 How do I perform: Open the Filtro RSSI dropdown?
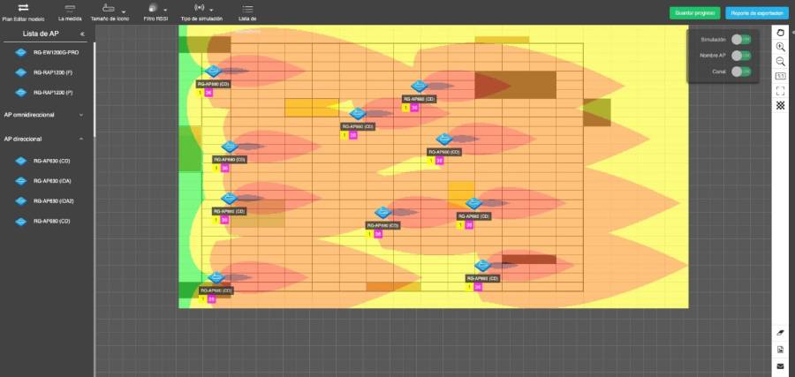click(x=155, y=11)
